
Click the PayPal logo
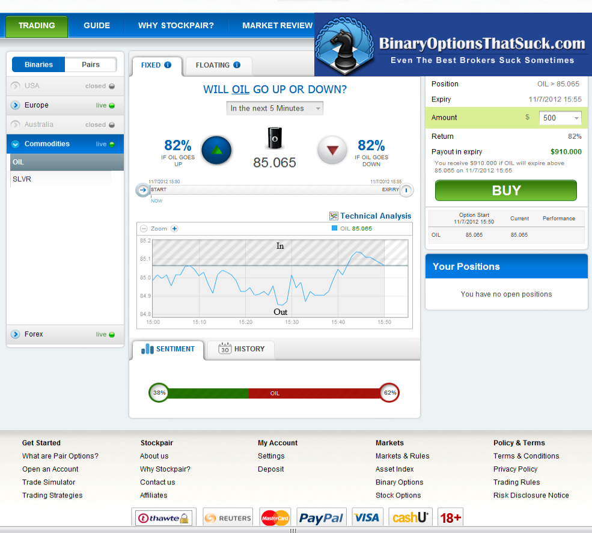pos(322,518)
